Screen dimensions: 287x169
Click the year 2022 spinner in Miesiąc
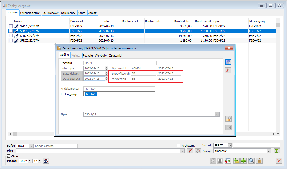tap(29, 161)
